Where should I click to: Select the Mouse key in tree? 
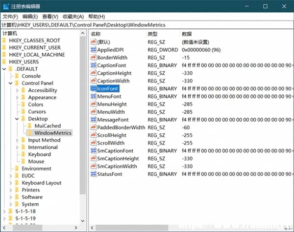pyautogui.click(x=36, y=161)
